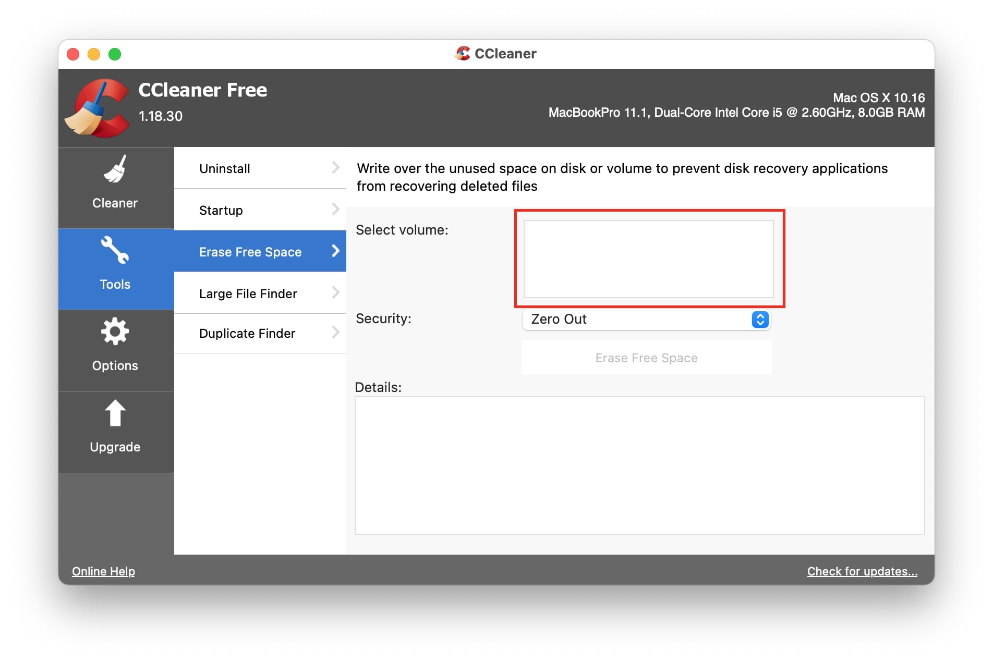Viewport: 993px width, 662px height.
Task: Click the CCleaner logo in header
Action: [97, 108]
